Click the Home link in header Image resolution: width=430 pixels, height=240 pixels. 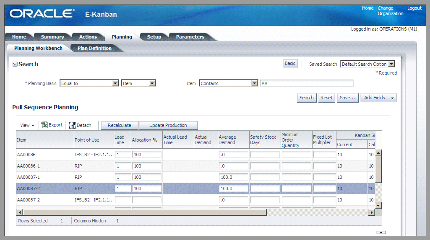coord(367,8)
